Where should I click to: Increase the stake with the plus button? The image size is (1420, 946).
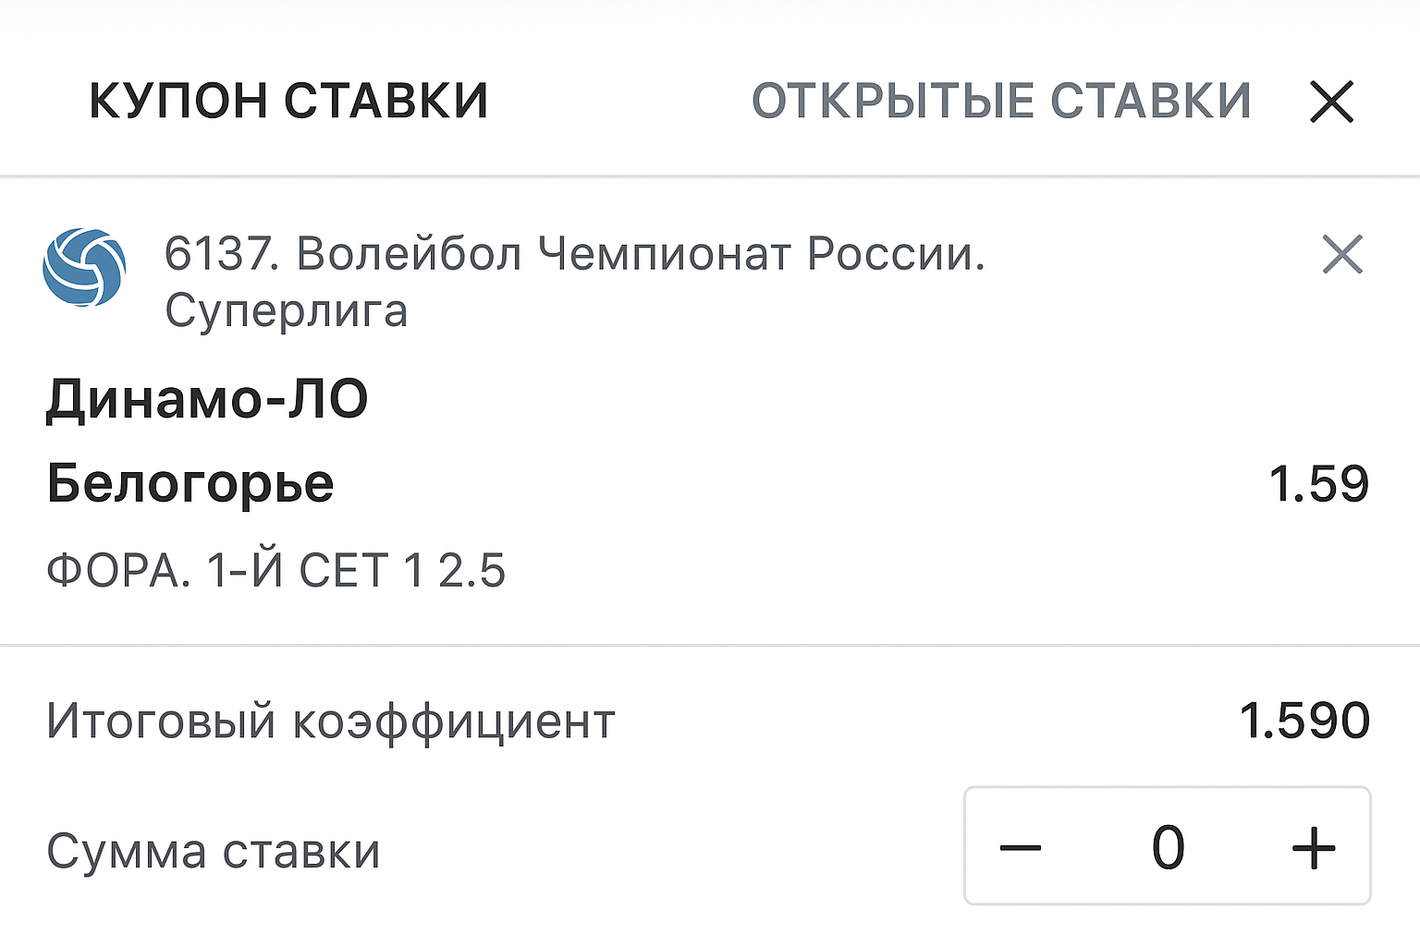pyautogui.click(x=1314, y=846)
